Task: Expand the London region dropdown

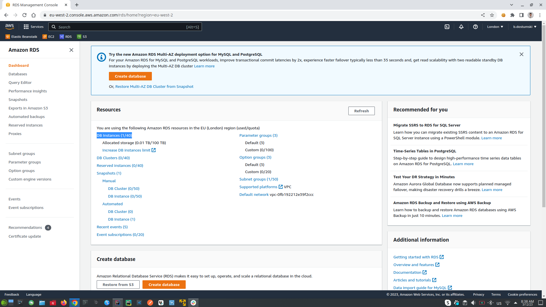Action: (495, 27)
